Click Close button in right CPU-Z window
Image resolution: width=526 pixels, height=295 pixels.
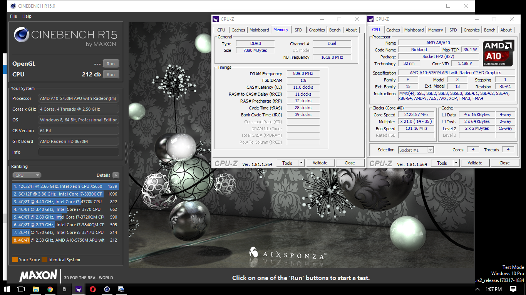504,163
